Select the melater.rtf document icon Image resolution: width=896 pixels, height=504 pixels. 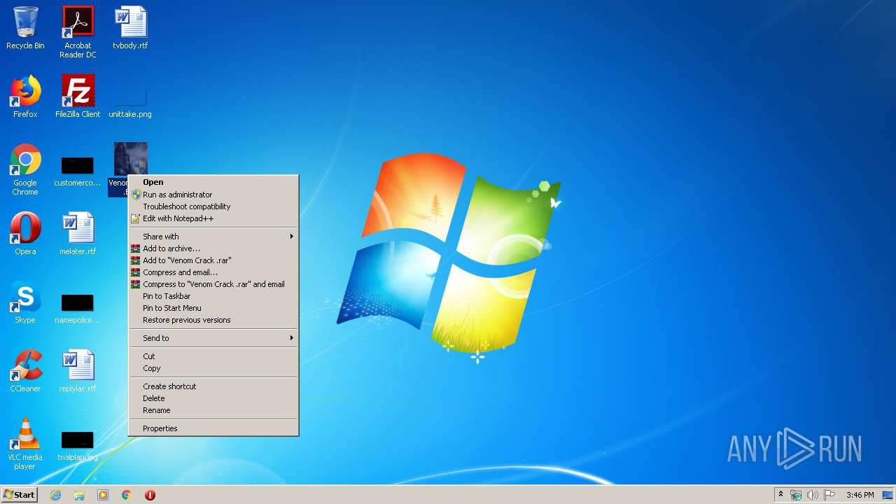78,234
